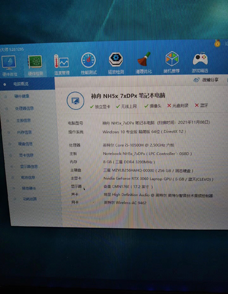Click the computer monitor overview icon
Image resolution: width=228 pixels, height=294 pixels.
click(x=75, y=101)
